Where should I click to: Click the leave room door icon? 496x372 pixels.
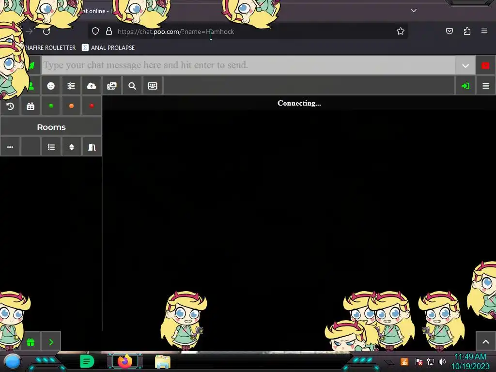coord(92,147)
